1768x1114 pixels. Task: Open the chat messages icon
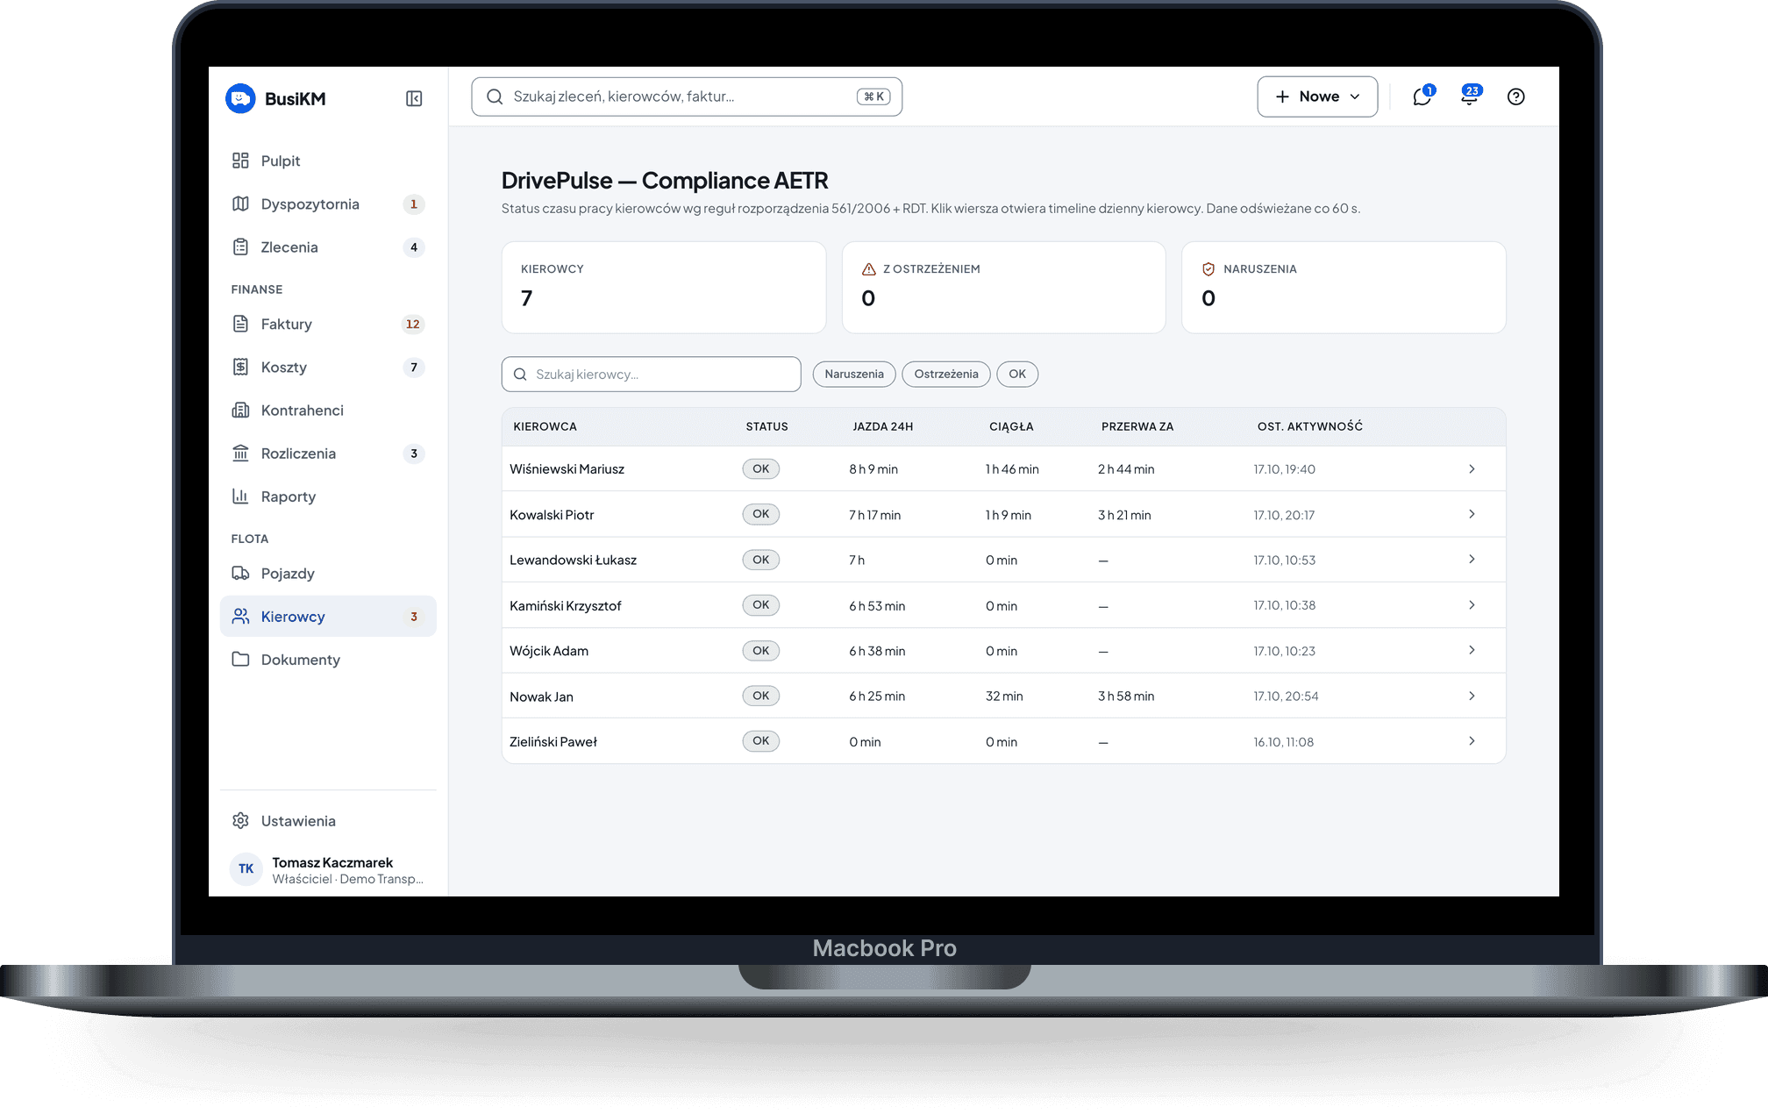[1422, 96]
